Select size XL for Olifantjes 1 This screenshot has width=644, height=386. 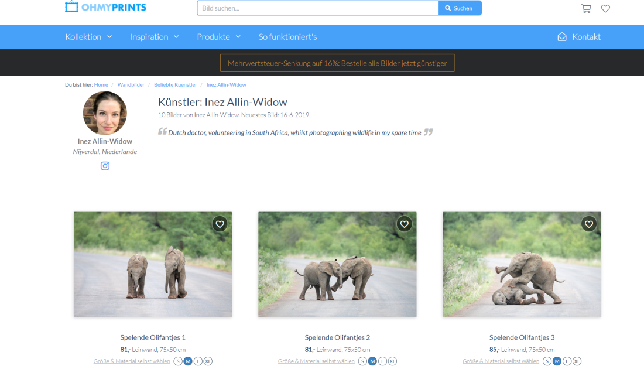(x=208, y=361)
